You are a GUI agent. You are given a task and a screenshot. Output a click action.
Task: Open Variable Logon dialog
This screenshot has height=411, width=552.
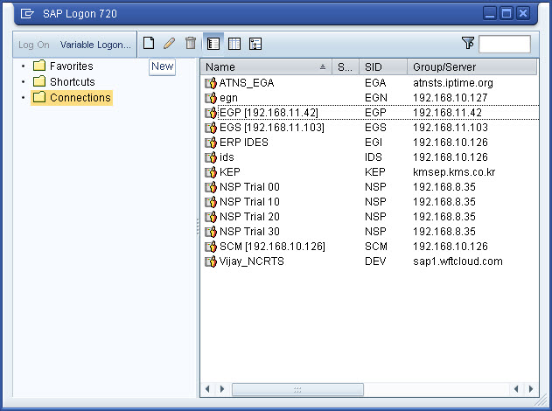coord(95,45)
